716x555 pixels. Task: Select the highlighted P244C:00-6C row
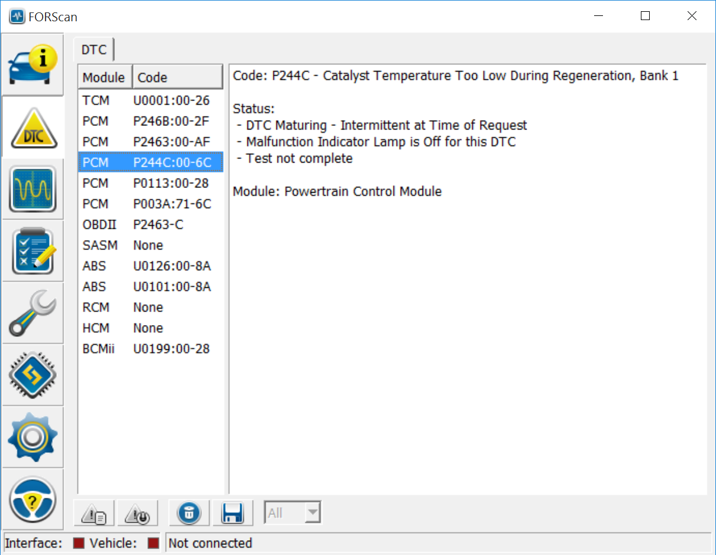click(151, 163)
